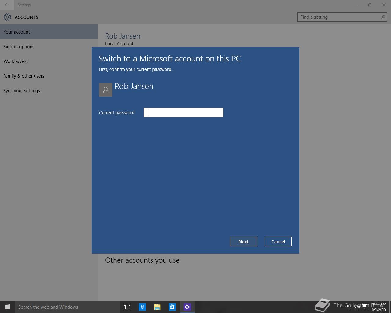The height and width of the screenshot is (313, 391).
Task: Click the Local Account label text
Action: click(119, 44)
